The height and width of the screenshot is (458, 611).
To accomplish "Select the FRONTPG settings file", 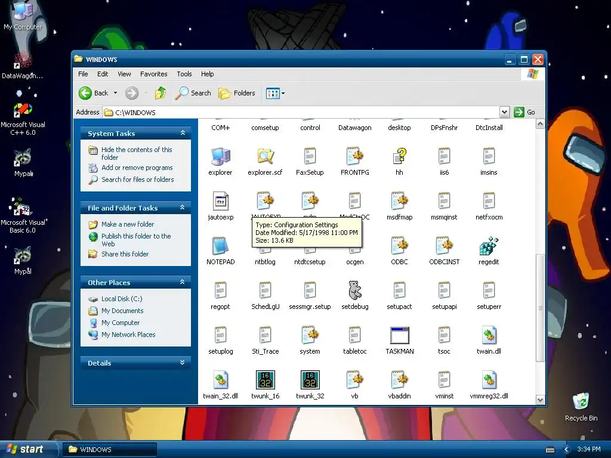I will (354, 157).
